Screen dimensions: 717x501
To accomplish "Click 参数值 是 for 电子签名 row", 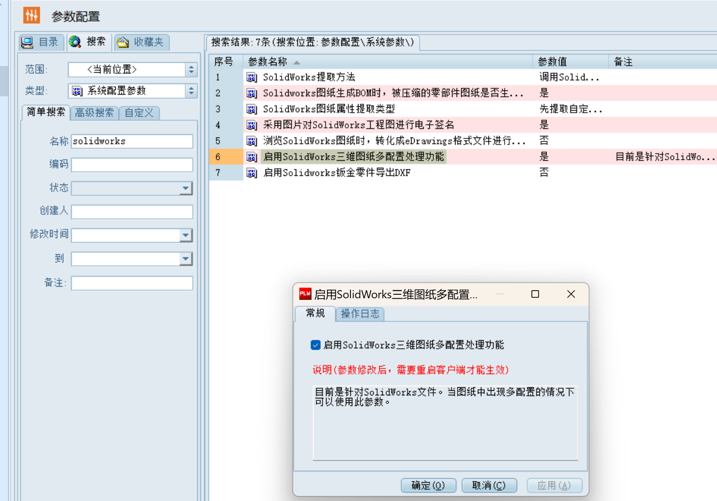I will 544,125.
